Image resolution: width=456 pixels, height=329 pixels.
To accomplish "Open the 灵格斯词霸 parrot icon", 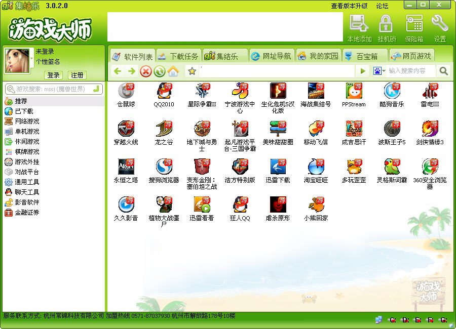I will [392, 167].
